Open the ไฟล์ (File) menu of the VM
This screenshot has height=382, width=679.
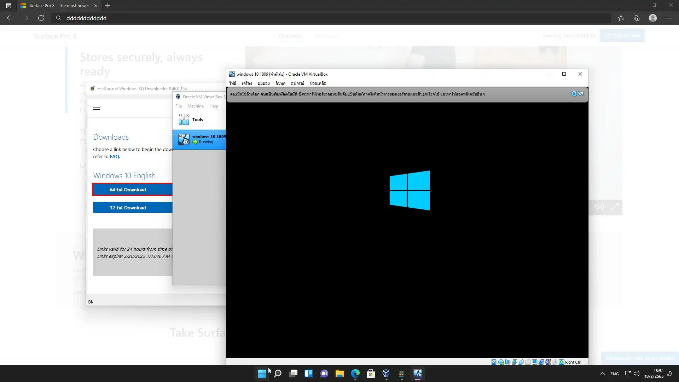click(x=232, y=83)
